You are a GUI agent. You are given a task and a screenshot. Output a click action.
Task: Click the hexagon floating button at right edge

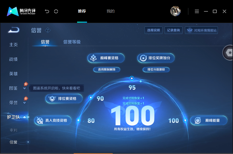click(x=228, y=53)
